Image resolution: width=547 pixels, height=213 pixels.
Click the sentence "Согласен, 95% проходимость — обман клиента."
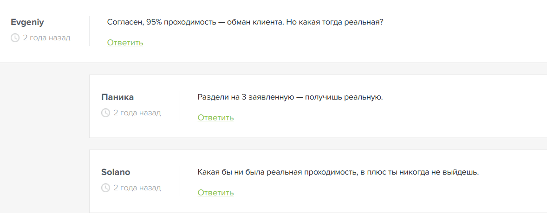[195, 22]
